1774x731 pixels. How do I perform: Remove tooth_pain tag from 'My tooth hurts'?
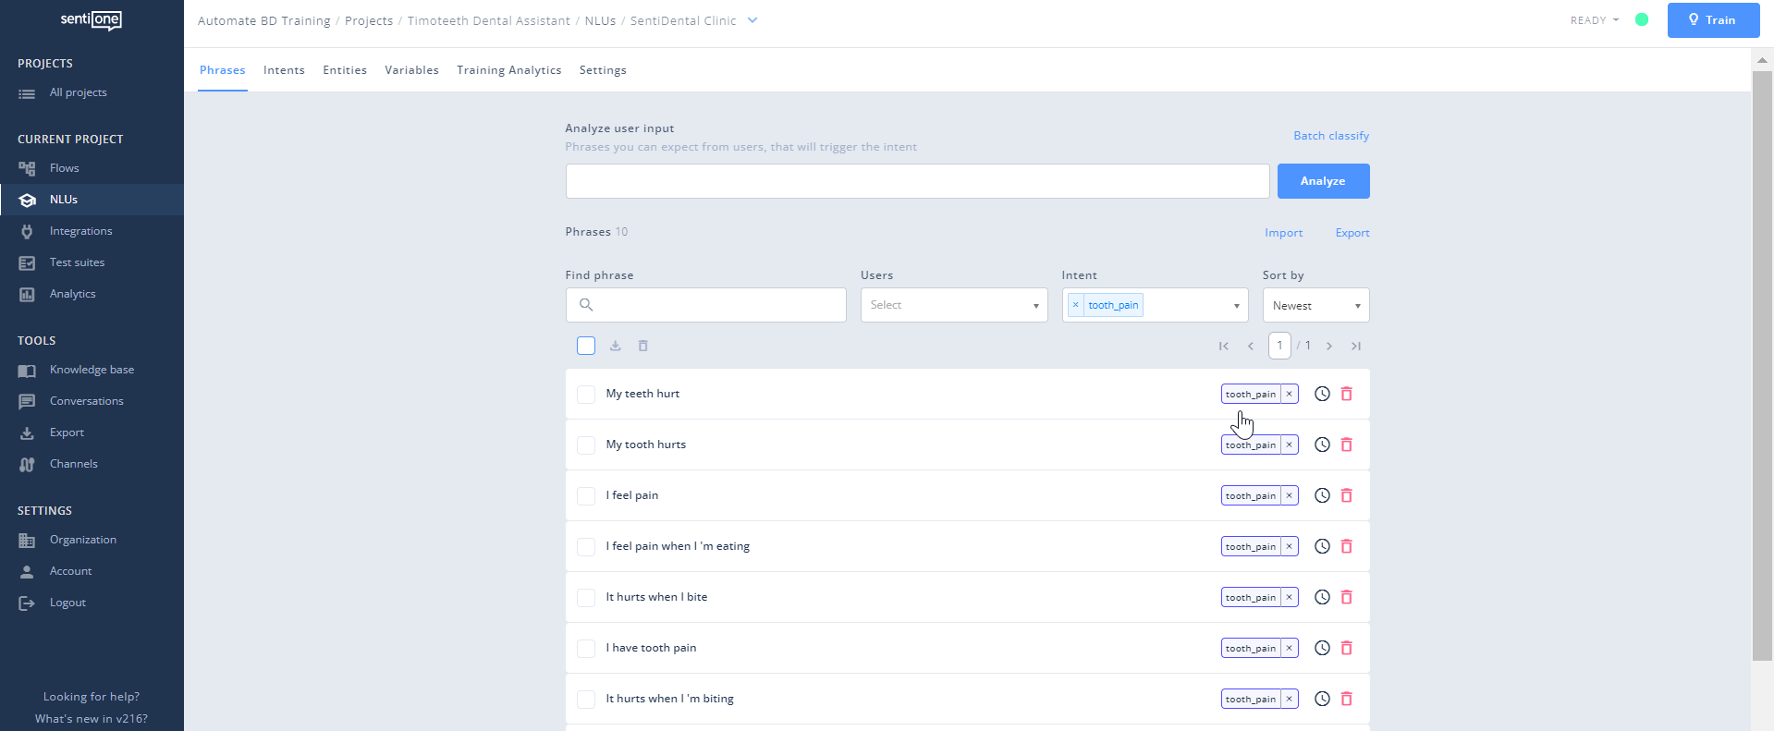click(1289, 445)
